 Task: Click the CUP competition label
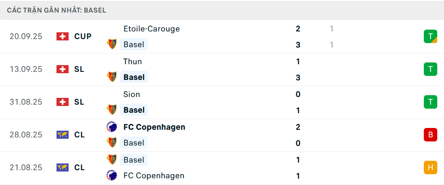coord(83,36)
